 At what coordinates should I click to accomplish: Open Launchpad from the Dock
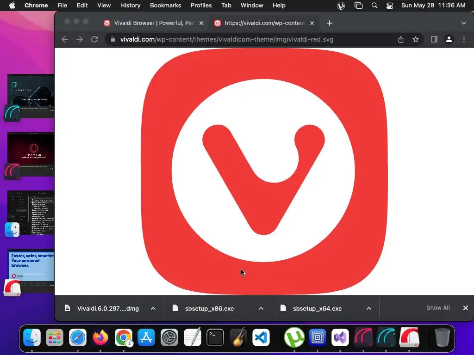tap(55, 337)
